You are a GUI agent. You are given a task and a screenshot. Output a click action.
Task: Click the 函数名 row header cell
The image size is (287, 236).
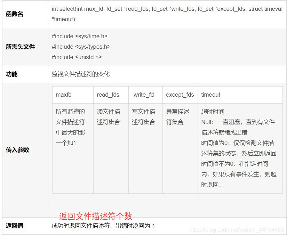15,14
